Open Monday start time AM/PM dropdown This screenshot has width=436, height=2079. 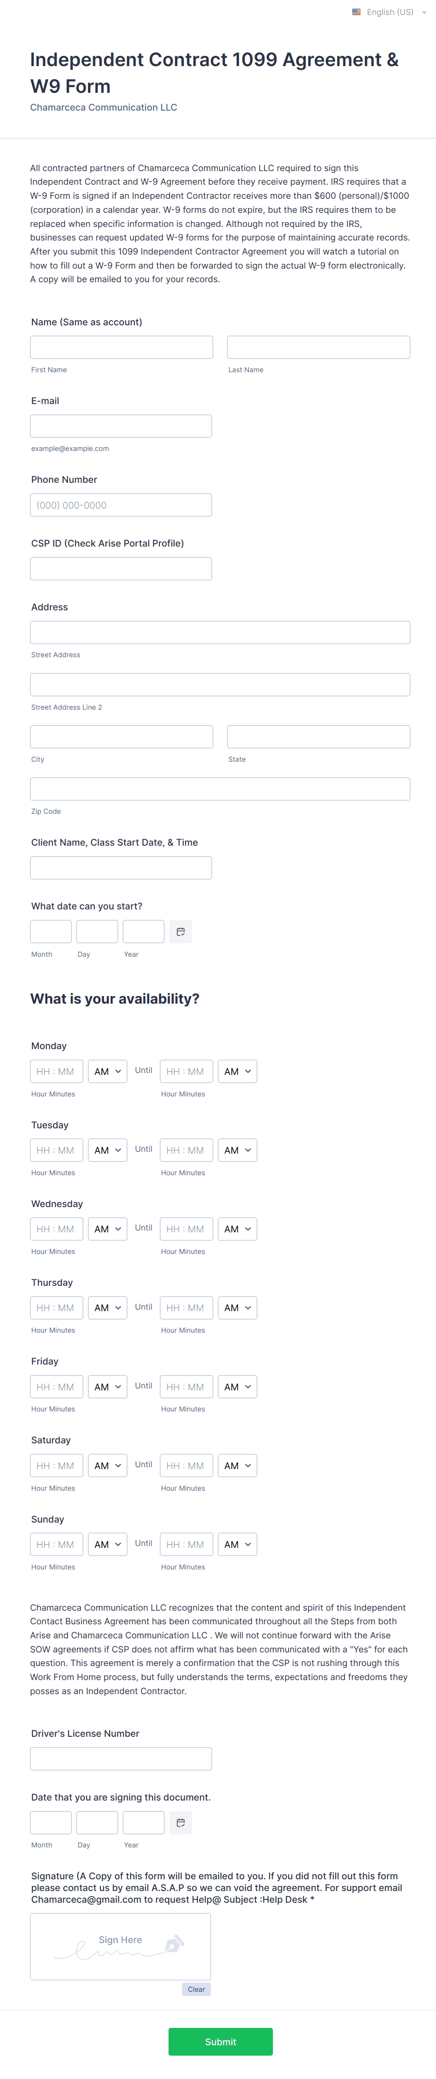coord(107,1071)
